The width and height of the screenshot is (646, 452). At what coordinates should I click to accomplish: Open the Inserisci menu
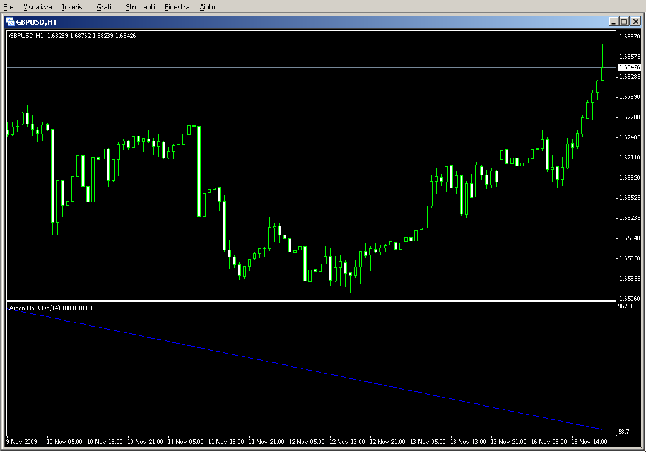coord(74,7)
